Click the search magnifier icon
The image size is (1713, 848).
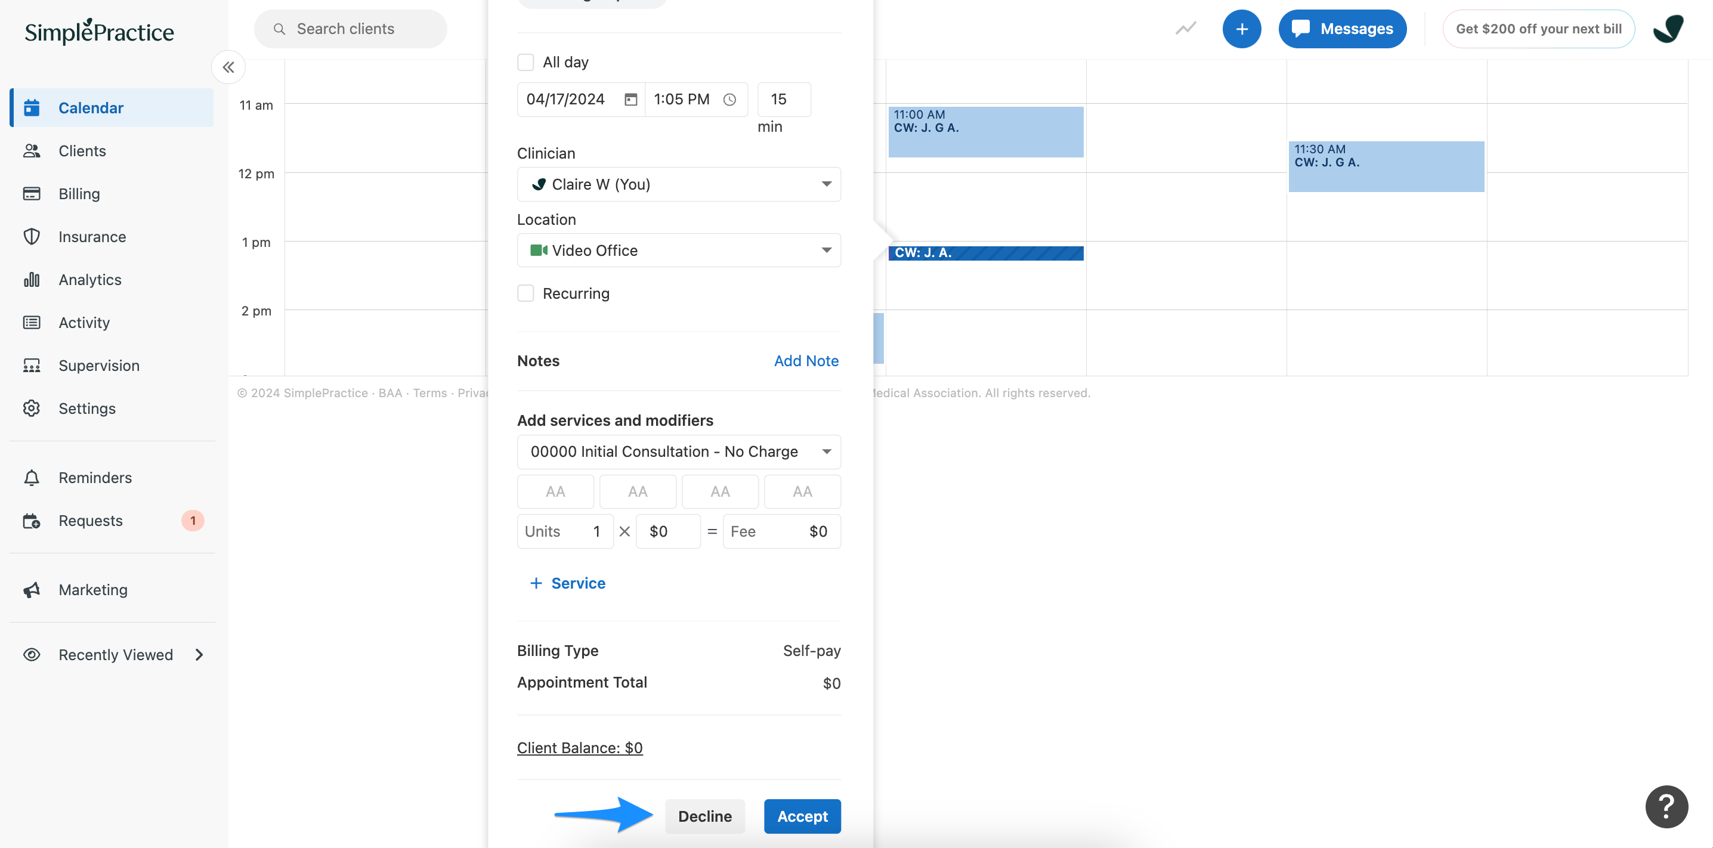279,29
